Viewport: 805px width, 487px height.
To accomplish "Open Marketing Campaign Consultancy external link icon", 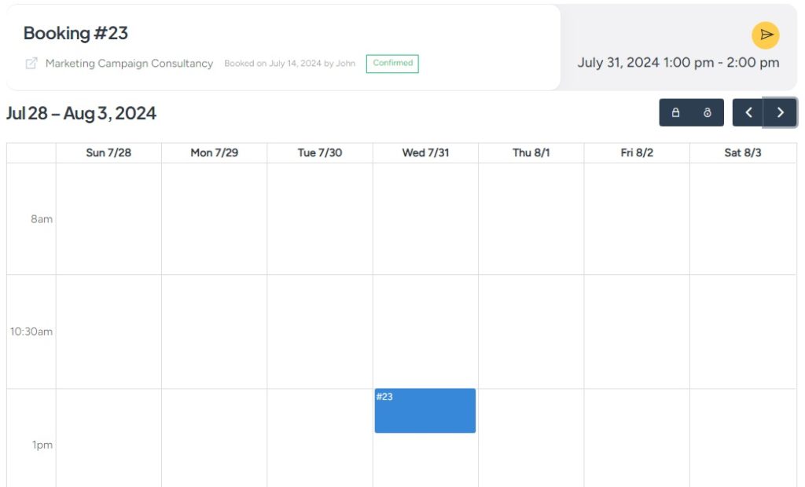I will [29, 64].
